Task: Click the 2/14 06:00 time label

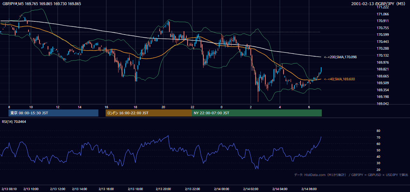Action: (309, 189)
